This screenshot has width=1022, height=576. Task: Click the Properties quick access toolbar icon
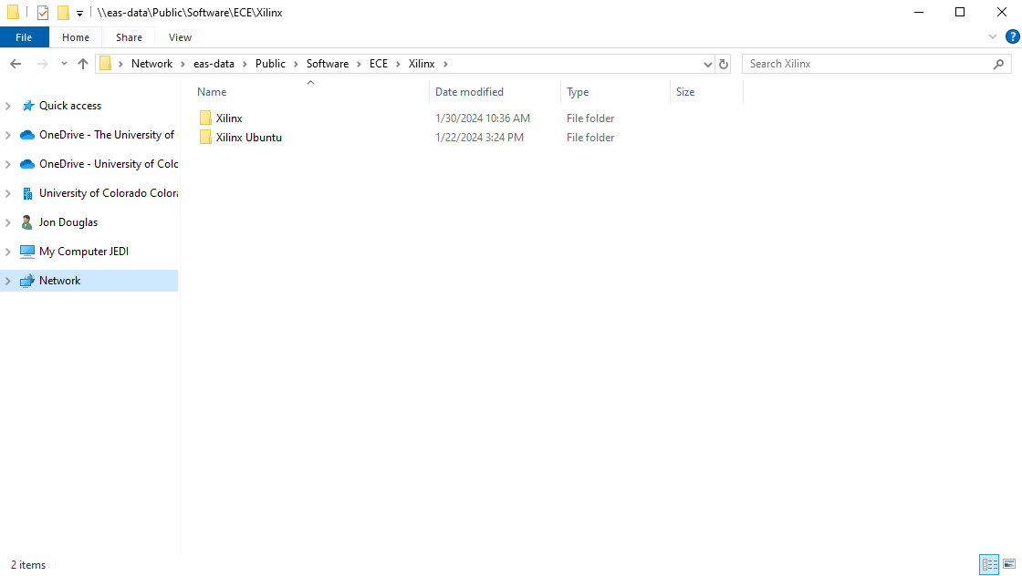point(43,13)
